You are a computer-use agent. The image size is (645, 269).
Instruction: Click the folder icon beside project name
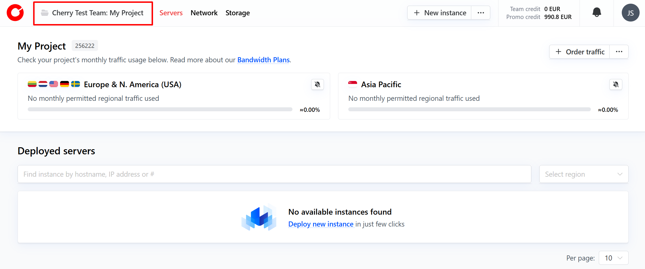(44, 13)
